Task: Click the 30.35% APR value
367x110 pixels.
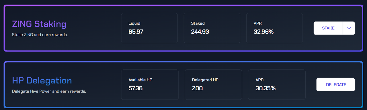Action: point(266,88)
